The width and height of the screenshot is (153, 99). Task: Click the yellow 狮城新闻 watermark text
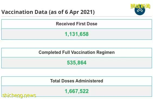(140, 6)
